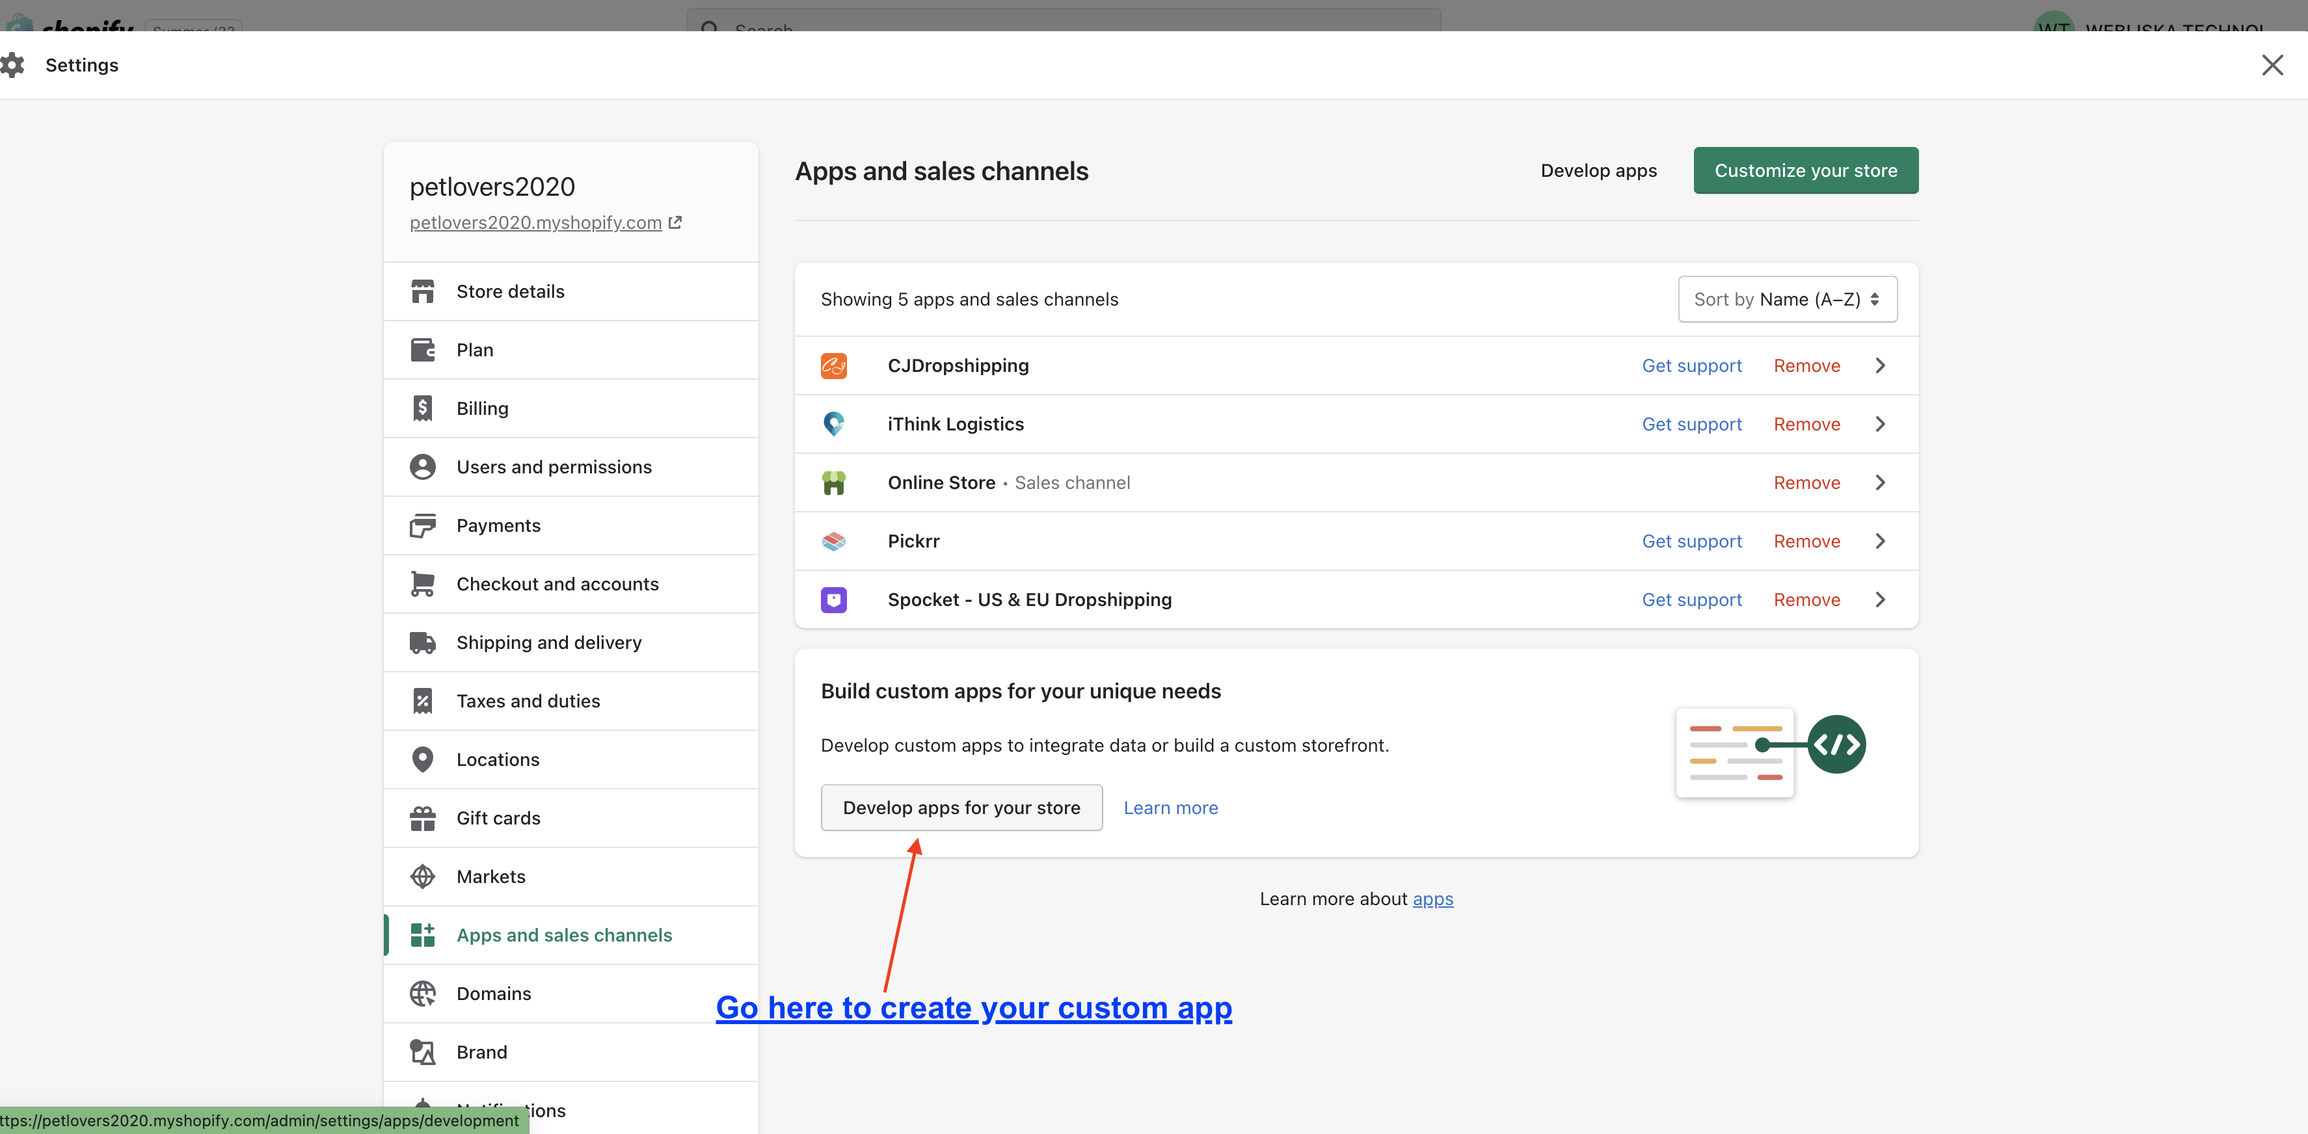Screen dimensions: 2308x1134
Task: Click the Domains globe icon
Action: point(422,994)
